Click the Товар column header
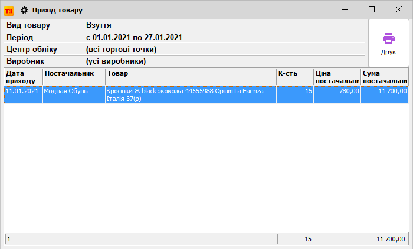Viewport: 413px width, 249px height. click(x=191, y=77)
